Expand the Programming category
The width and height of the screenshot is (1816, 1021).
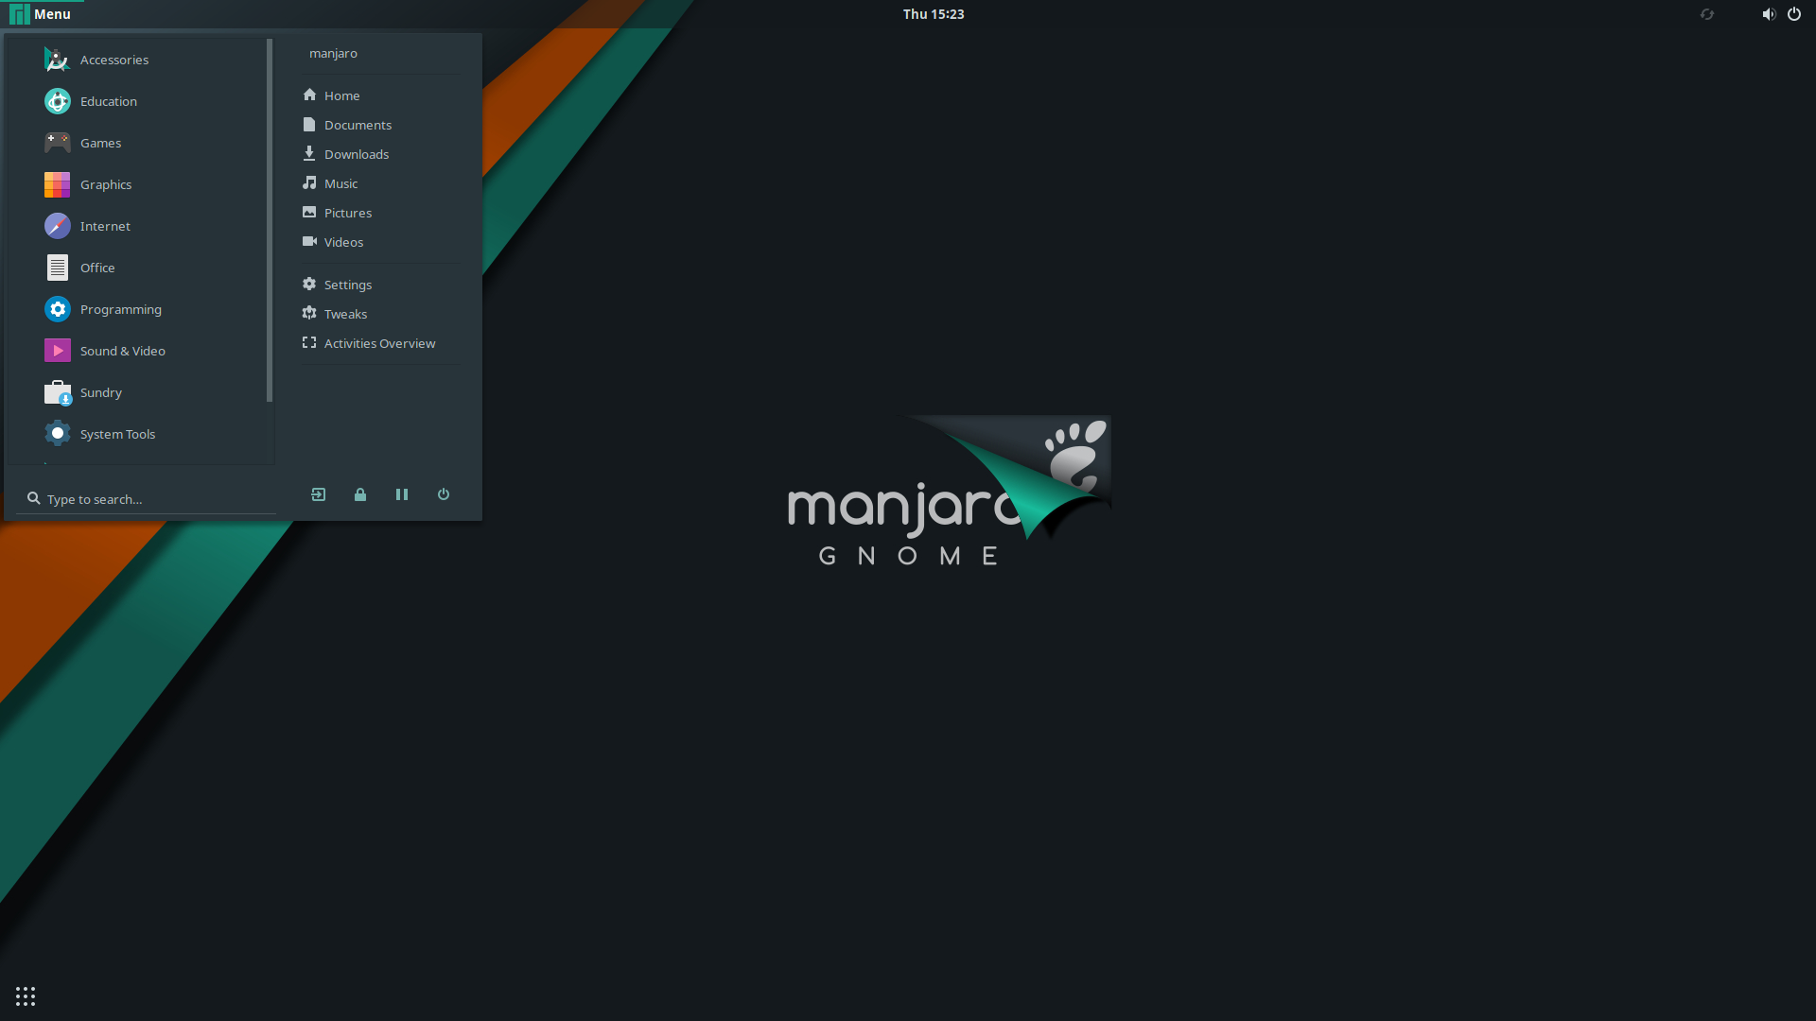coord(120,309)
